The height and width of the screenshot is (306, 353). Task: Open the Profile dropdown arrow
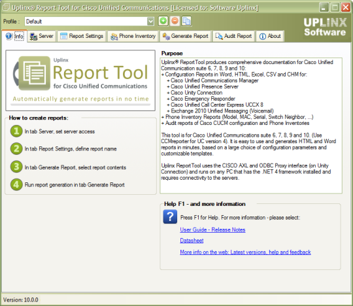pyautogui.click(x=150, y=22)
